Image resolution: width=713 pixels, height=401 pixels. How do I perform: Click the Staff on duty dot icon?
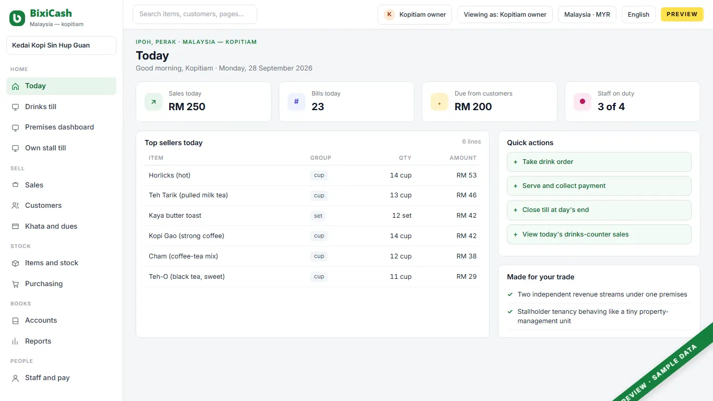point(583,102)
